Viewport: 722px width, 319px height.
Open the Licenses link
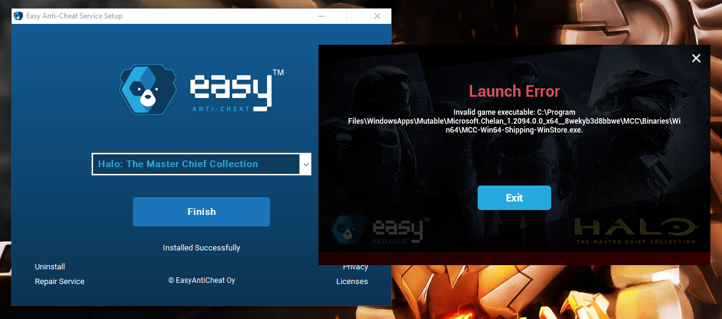coord(352,282)
